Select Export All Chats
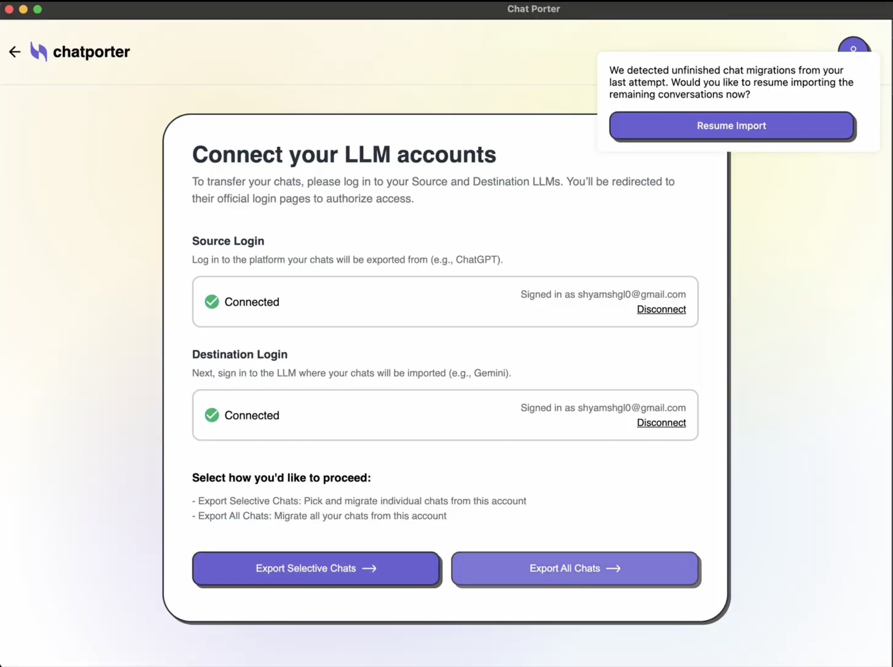893x667 pixels. (x=575, y=568)
